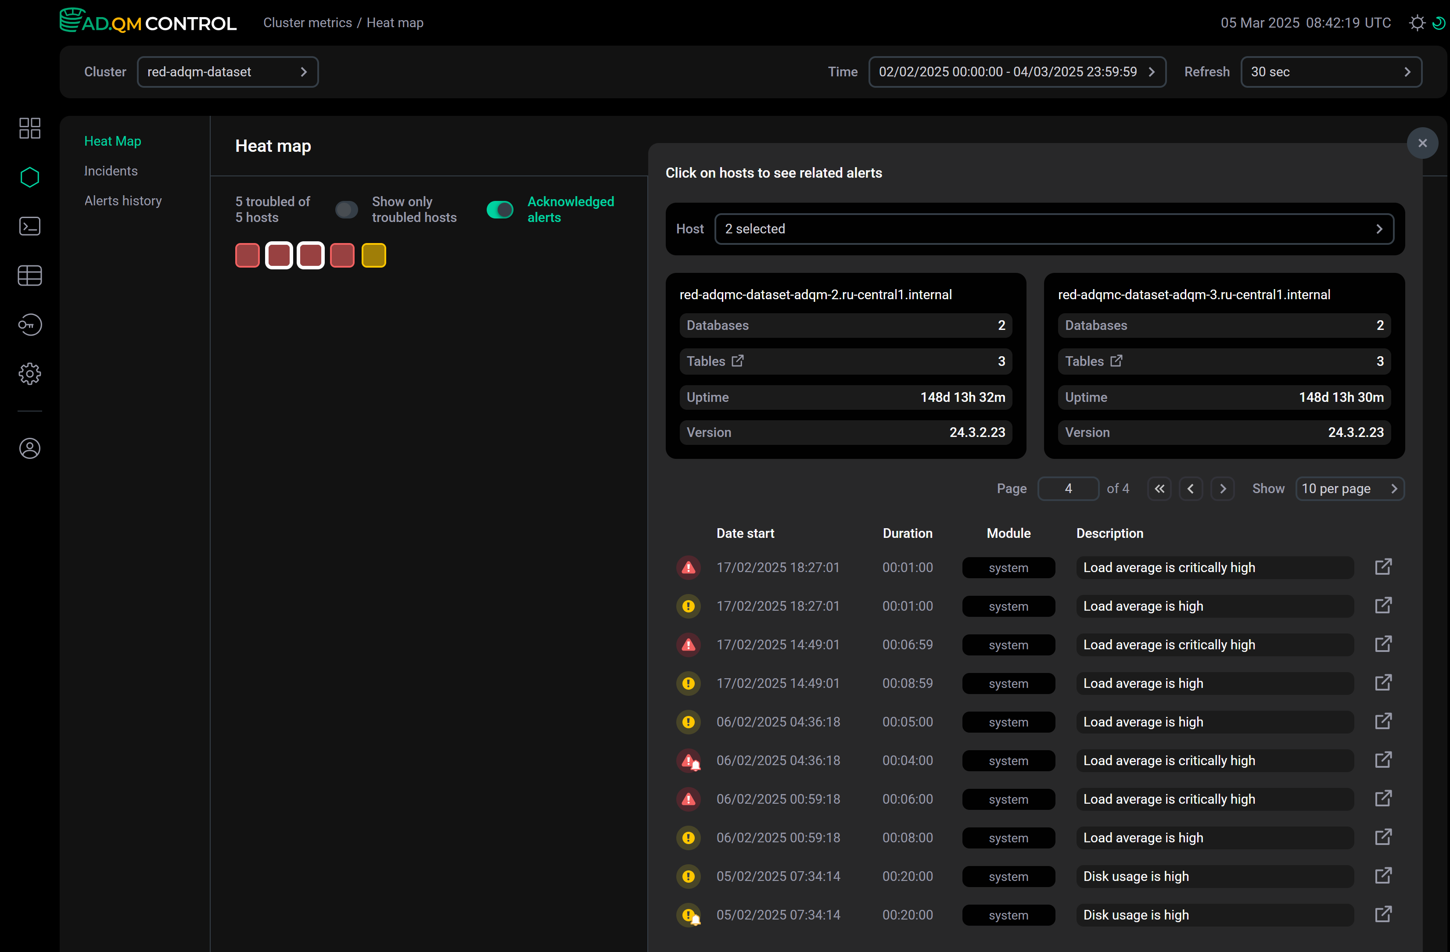Screen dimensions: 1450x952
Task: Select the yellow host square on heat map
Action: point(373,255)
